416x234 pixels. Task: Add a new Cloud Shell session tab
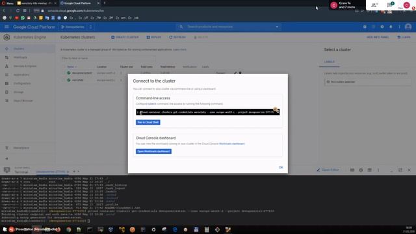click(74, 172)
